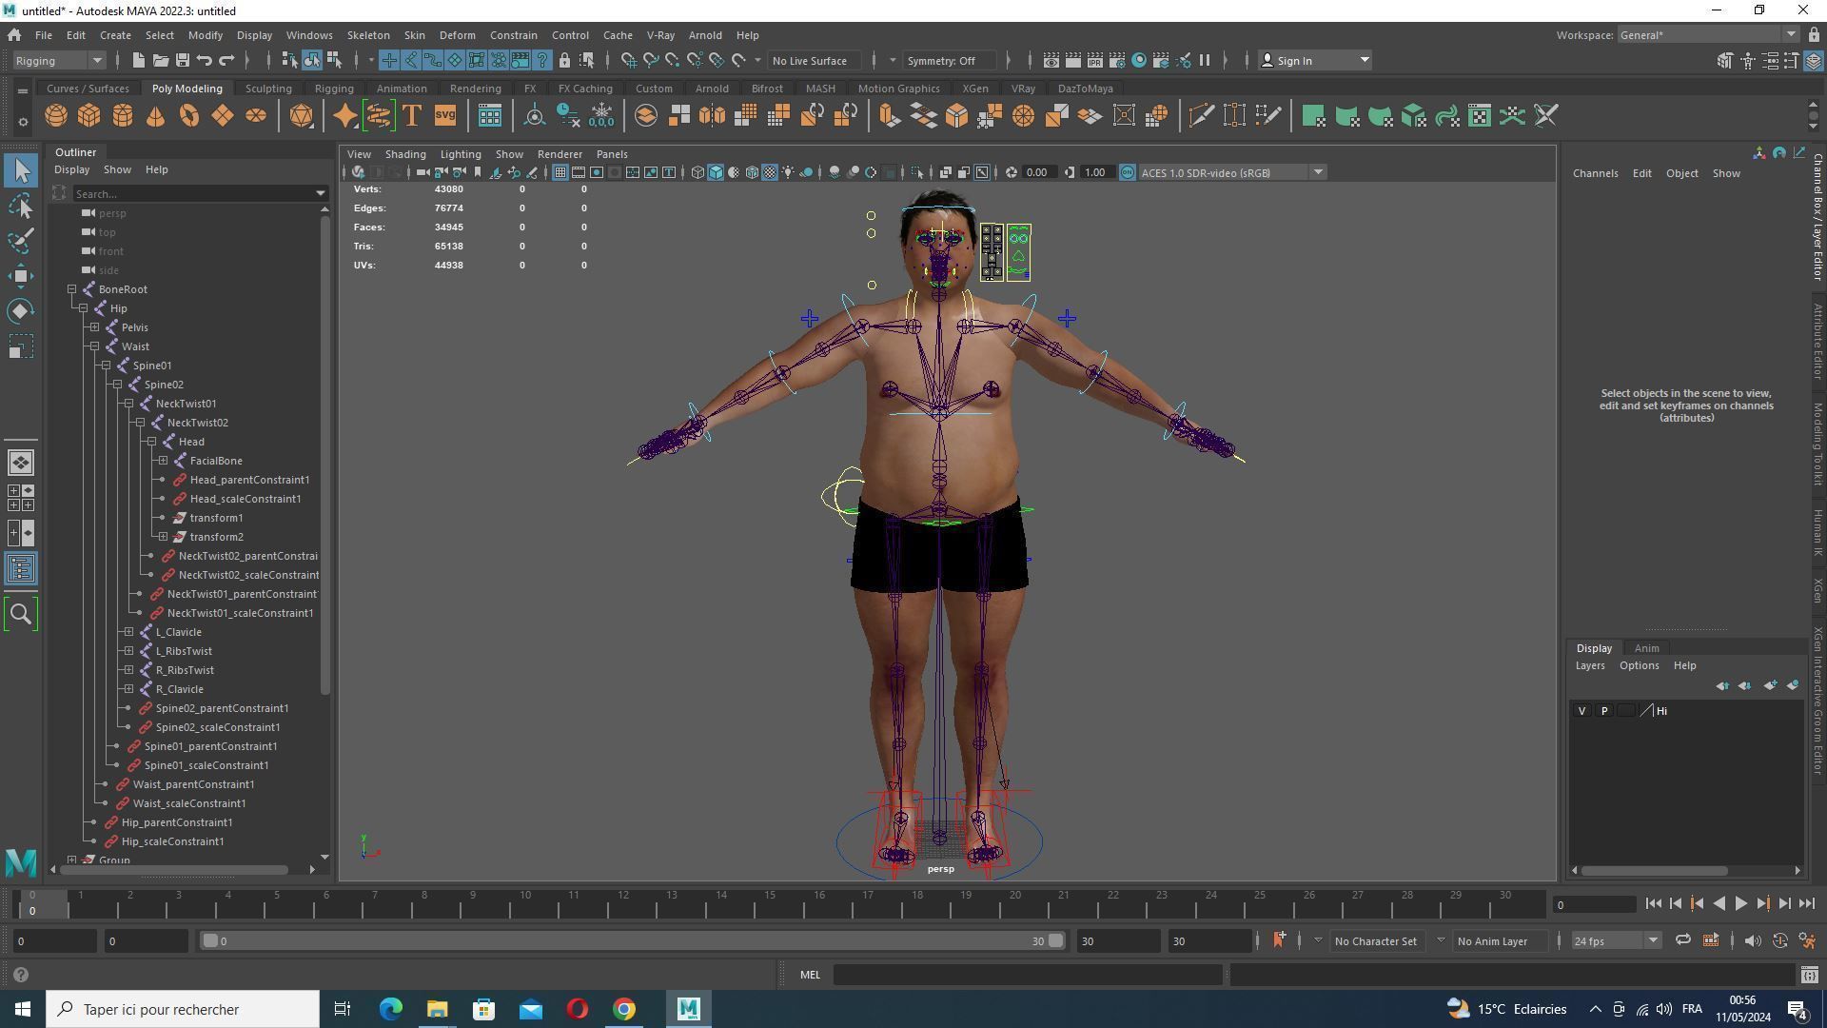Open the Skeleton menu
The width and height of the screenshot is (1827, 1028).
point(368,35)
